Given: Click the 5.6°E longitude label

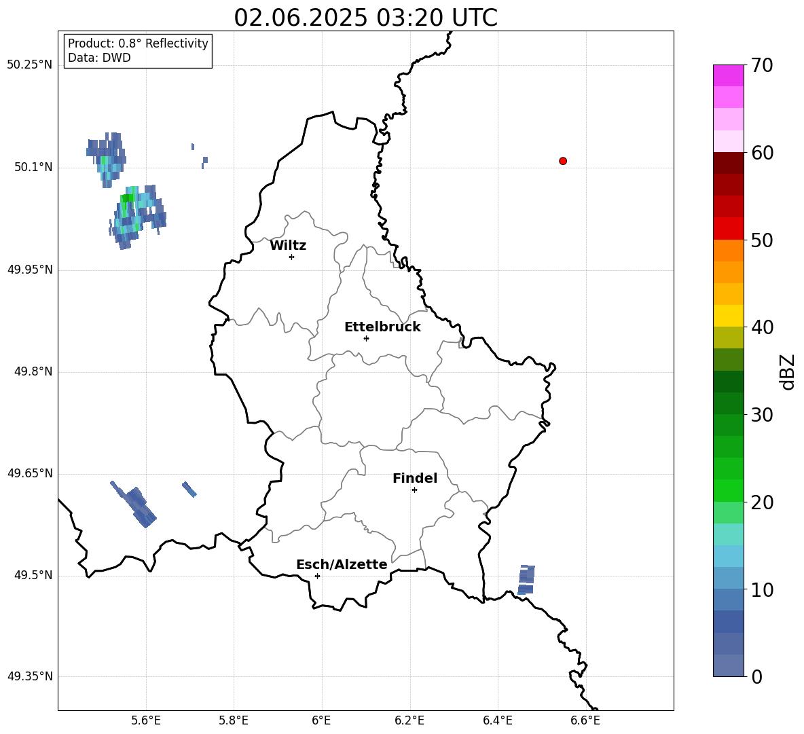Looking at the screenshot, I should 146,720.
